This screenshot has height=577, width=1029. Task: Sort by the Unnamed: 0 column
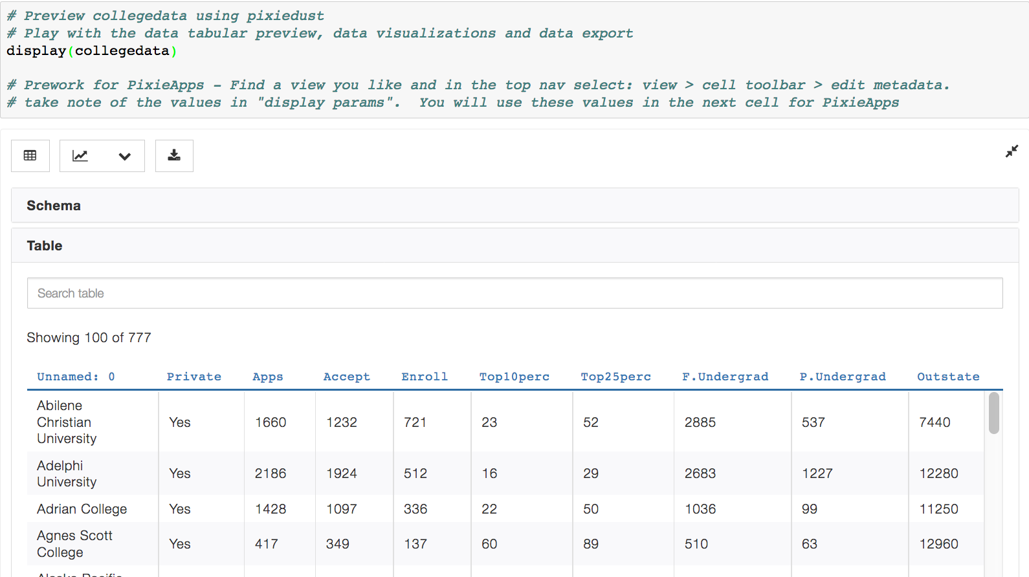76,376
